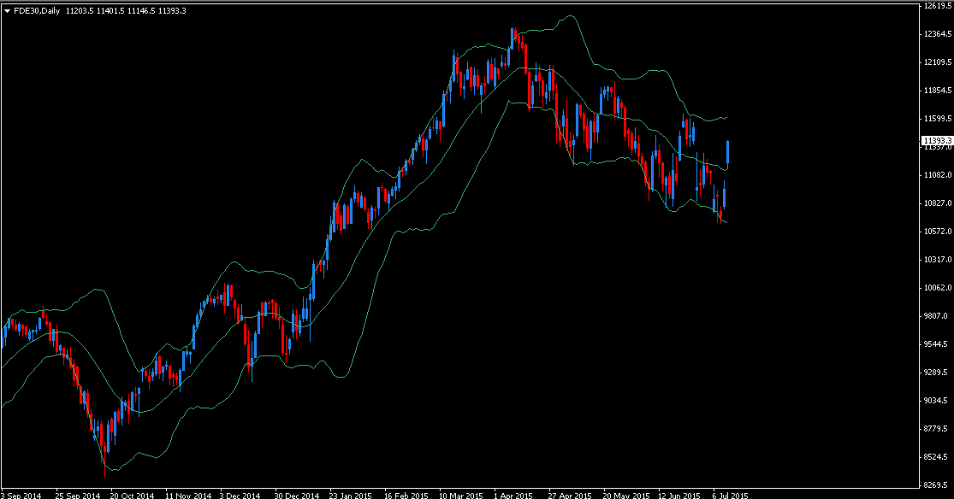The height and width of the screenshot is (499, 954).
Task: Click the 9544.5 price axis label
Action: 935,344
